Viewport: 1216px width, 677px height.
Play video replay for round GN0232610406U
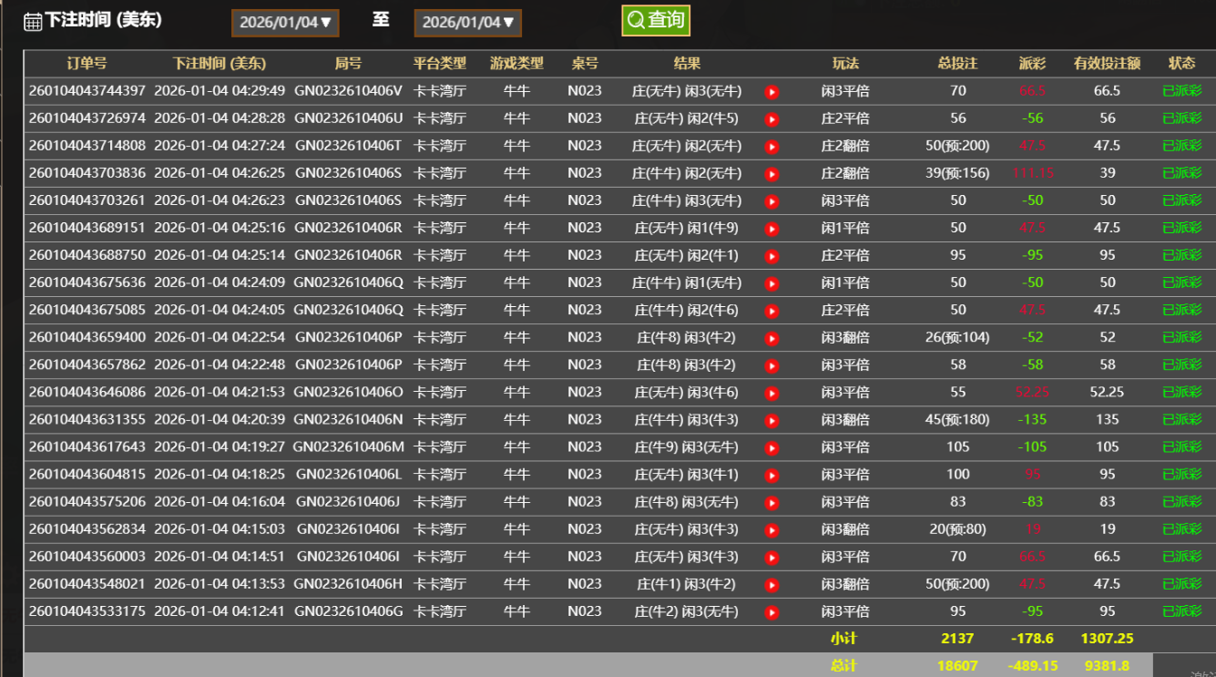771,119
